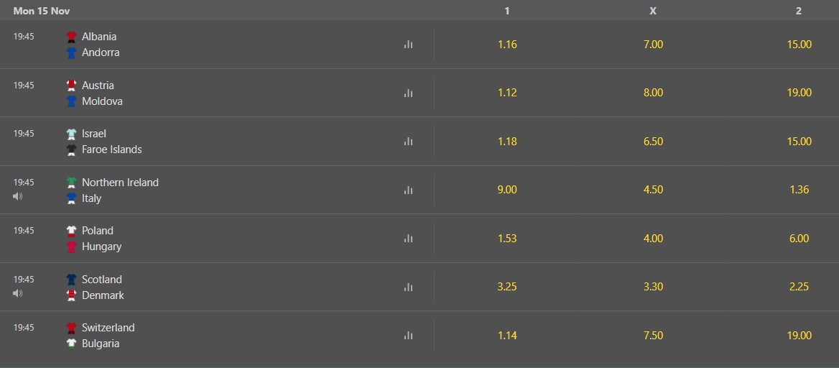Click audio speaker icon for Northern Ireland match
Screen dimensions: 839x368
(x=18, y=196)
